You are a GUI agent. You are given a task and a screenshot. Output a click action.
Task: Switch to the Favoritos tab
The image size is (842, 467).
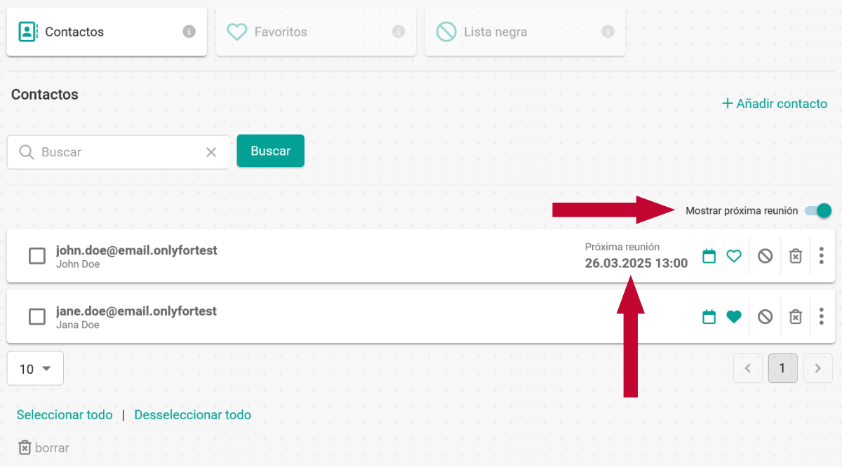click(x=316, y=32)
